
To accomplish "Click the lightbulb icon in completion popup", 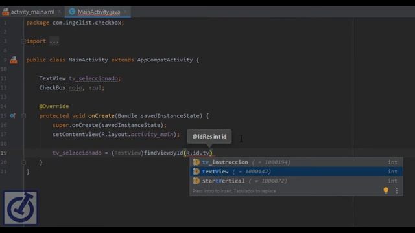I will tap(386, 190).
